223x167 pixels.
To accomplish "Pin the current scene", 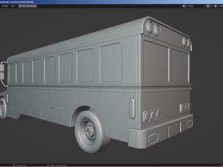I will point(204,6).
